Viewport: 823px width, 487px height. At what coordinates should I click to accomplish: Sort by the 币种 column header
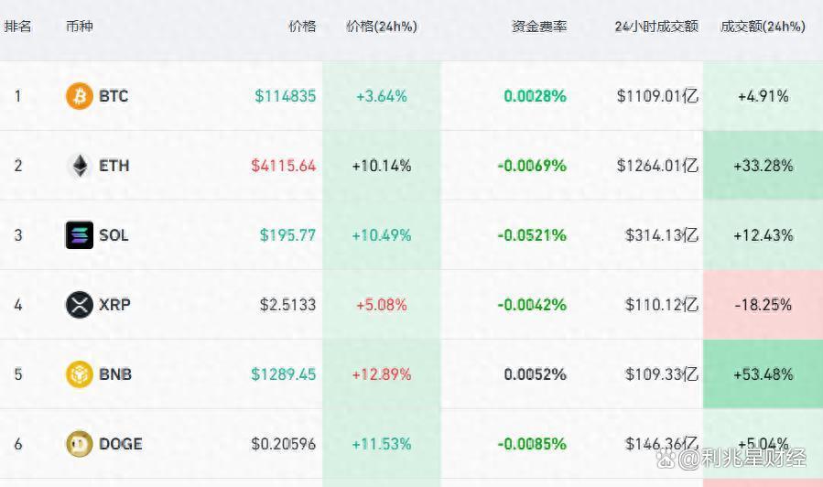coord(80,27)
